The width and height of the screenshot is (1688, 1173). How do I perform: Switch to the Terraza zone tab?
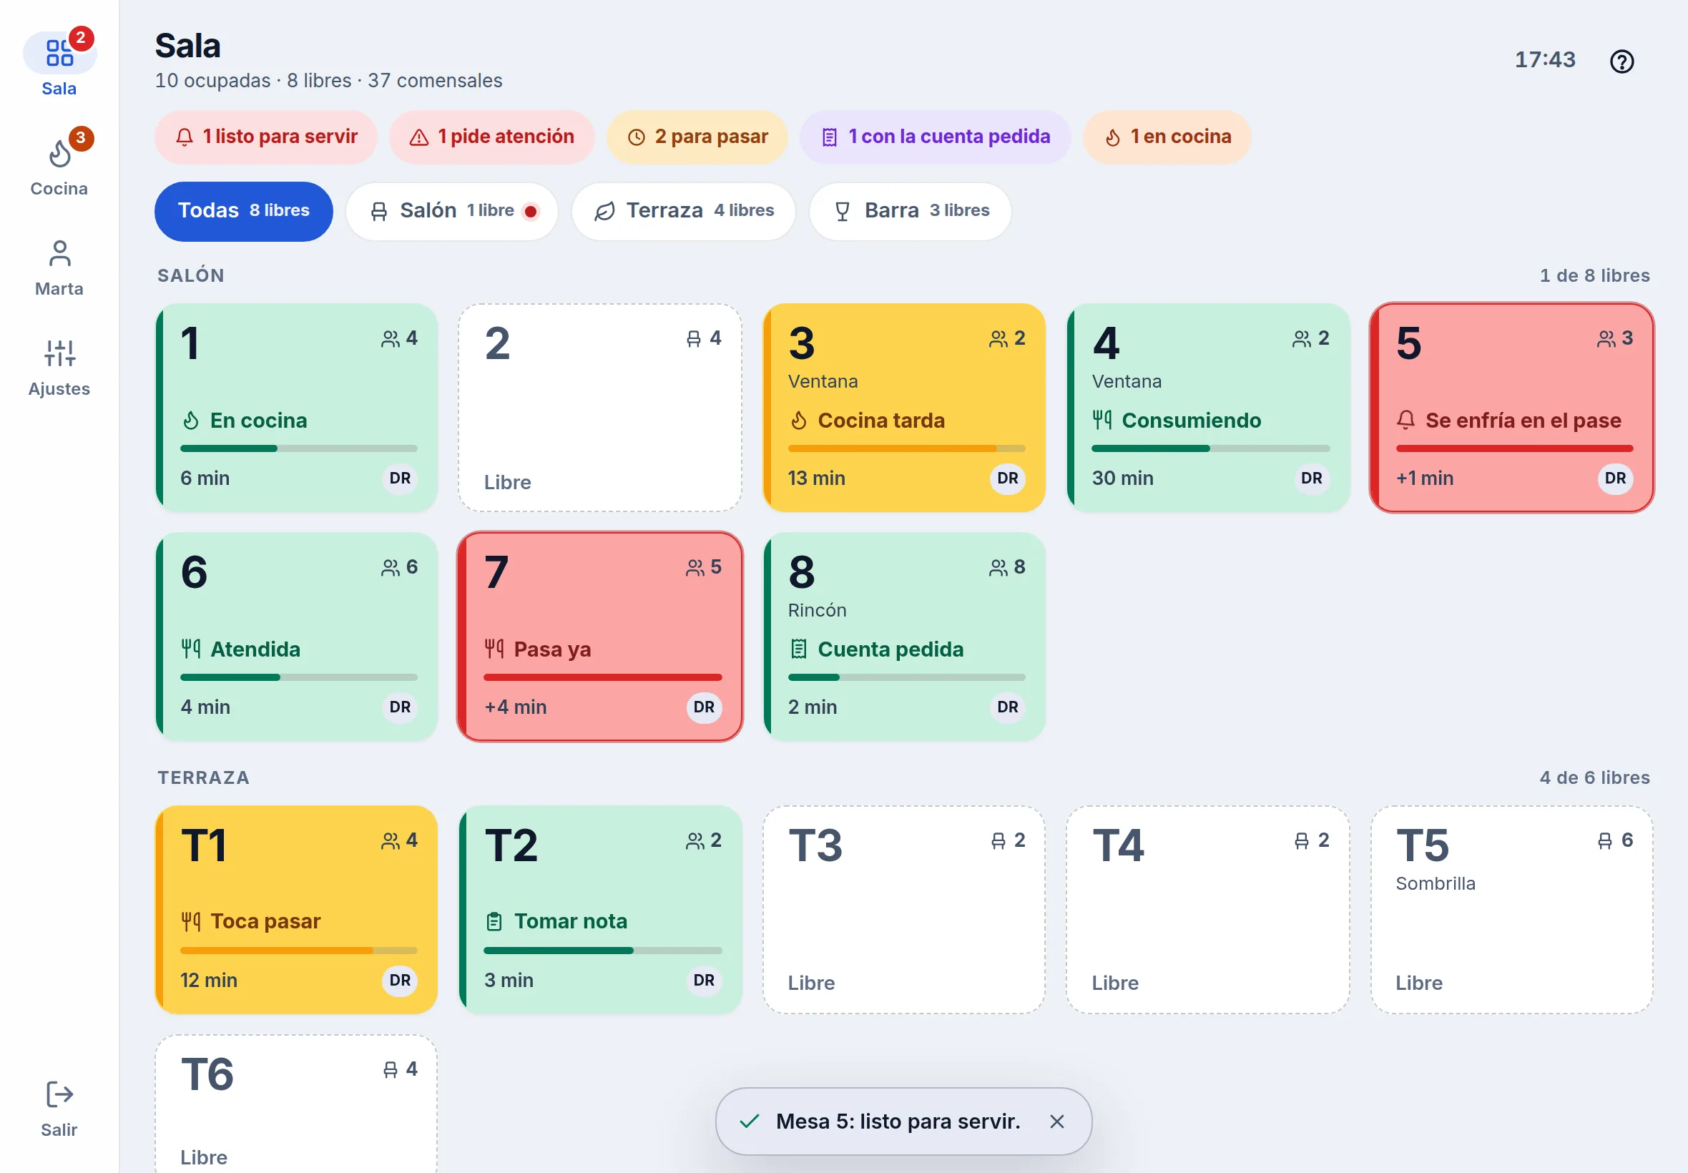point(684,211)
